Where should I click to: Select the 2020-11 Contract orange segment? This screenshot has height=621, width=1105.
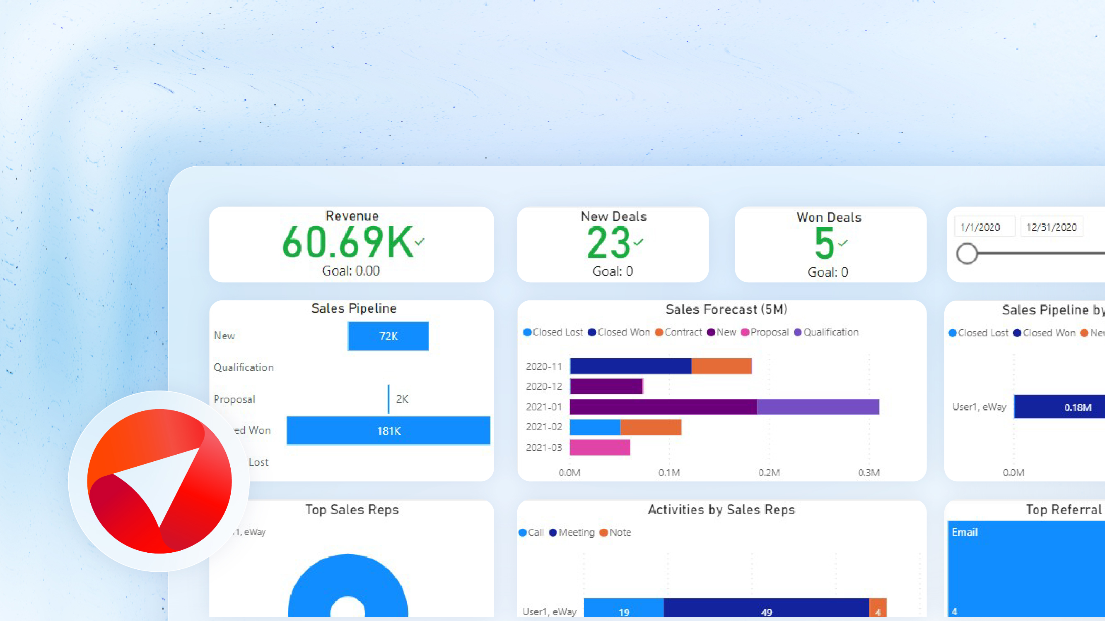721,366
